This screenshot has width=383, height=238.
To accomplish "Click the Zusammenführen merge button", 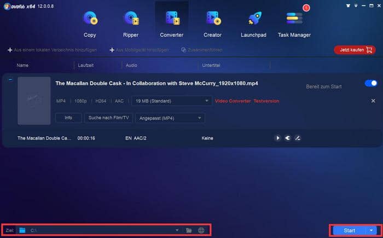I will coord(202,50).
